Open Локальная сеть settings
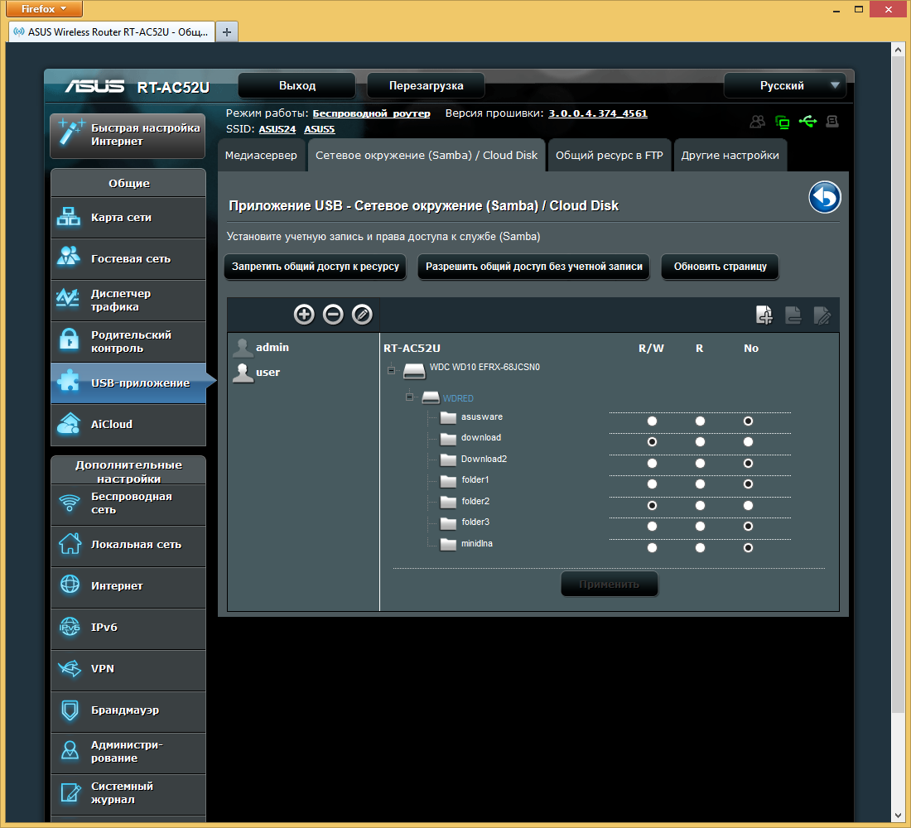This screenshot has height=828, width=911. 128,545
